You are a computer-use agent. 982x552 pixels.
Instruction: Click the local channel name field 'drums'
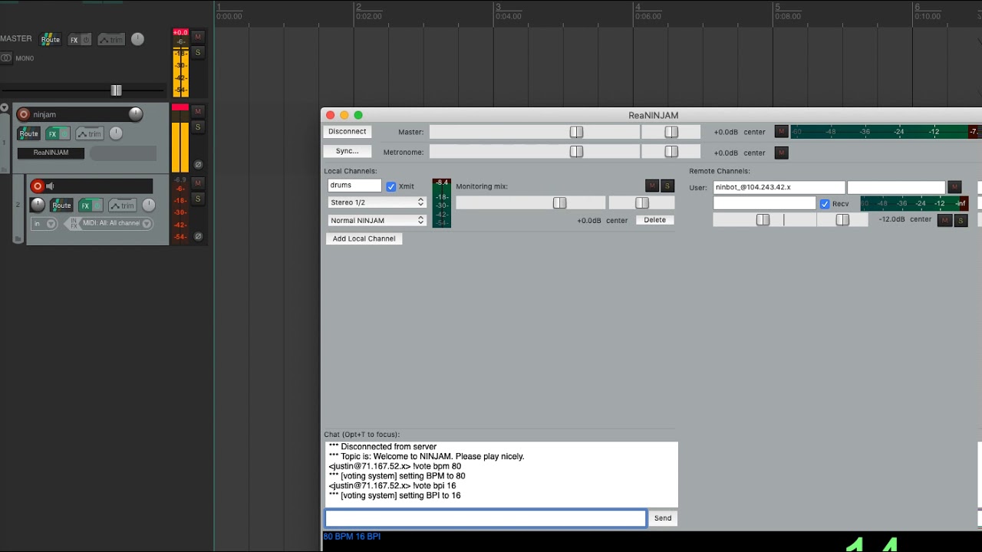point(354,185)
